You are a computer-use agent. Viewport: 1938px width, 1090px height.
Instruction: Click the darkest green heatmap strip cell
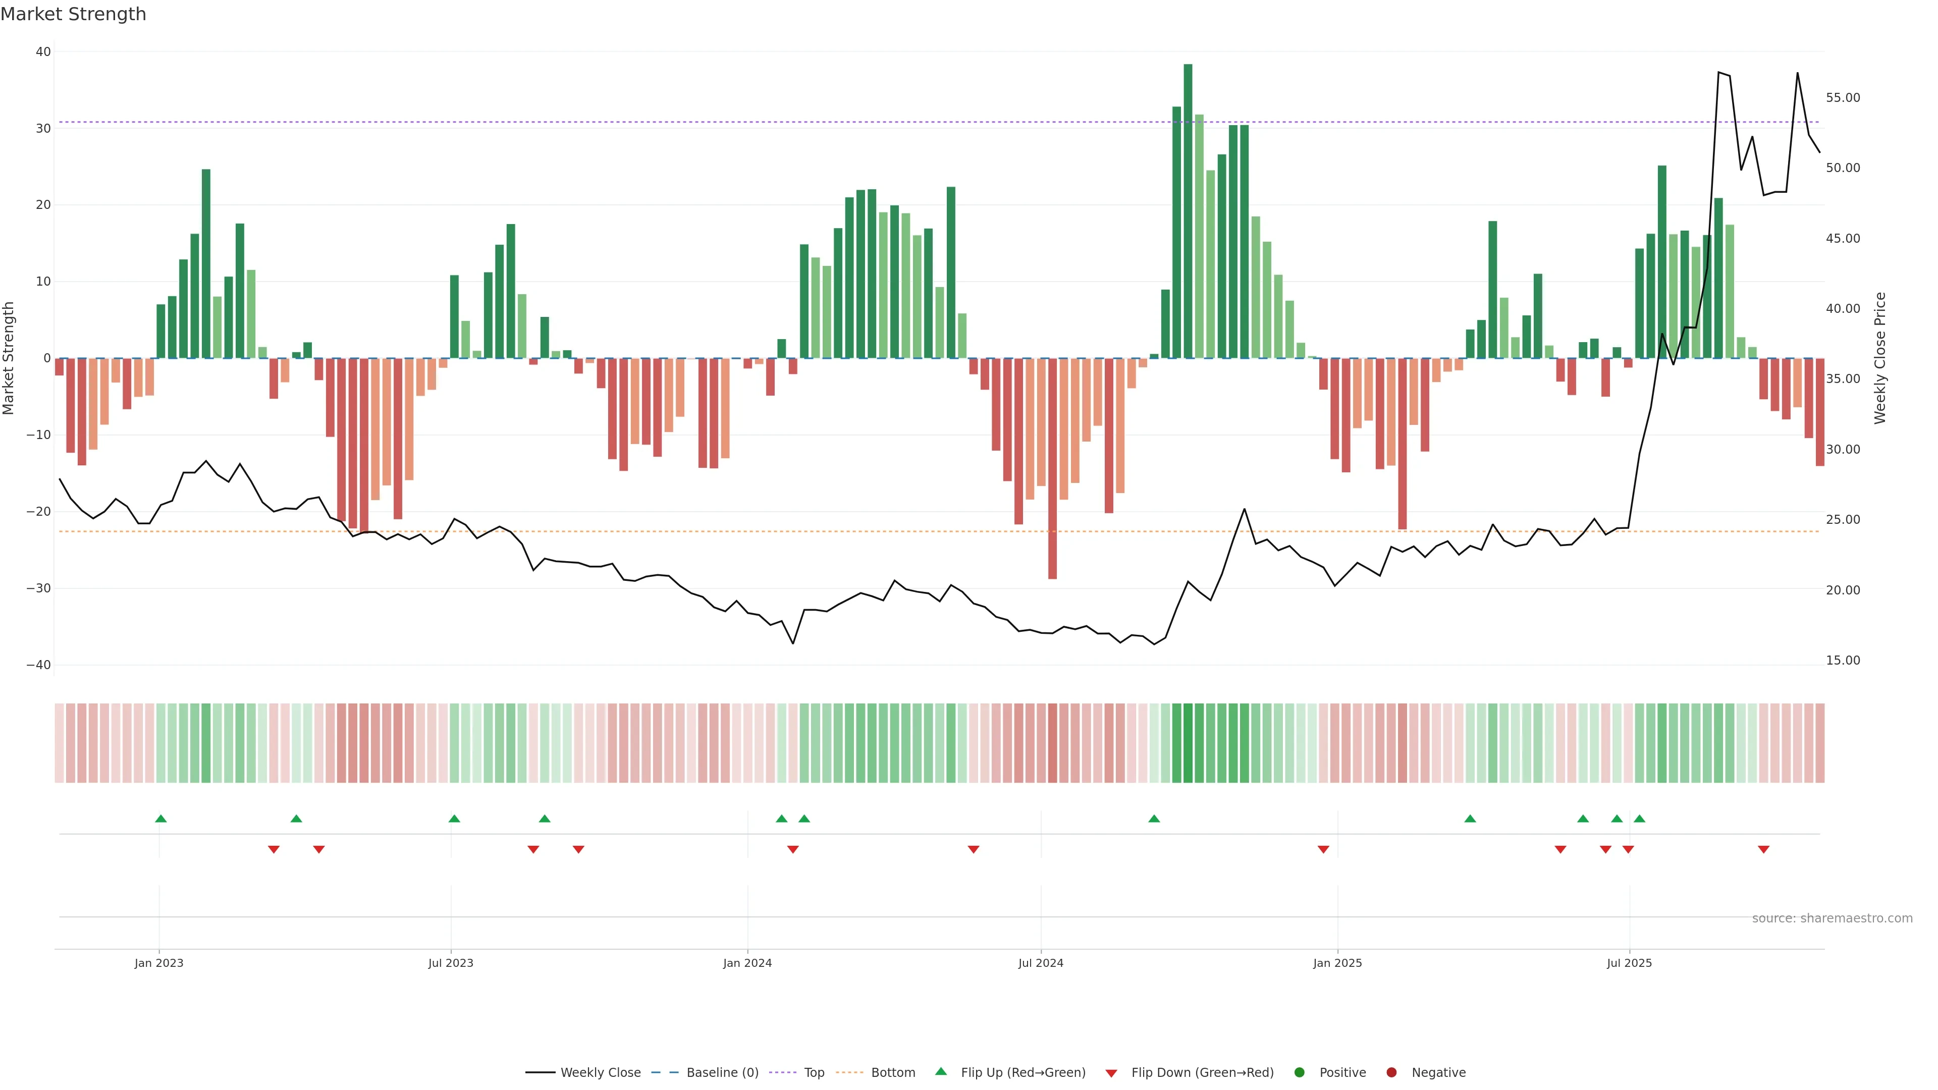[x=1188, y=742]
